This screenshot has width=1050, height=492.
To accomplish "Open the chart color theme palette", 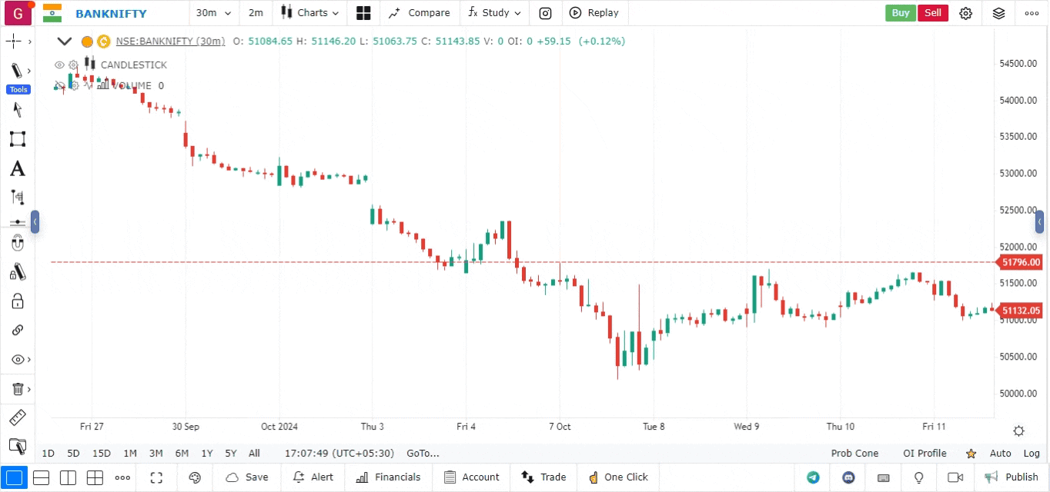I will [194, 477].
